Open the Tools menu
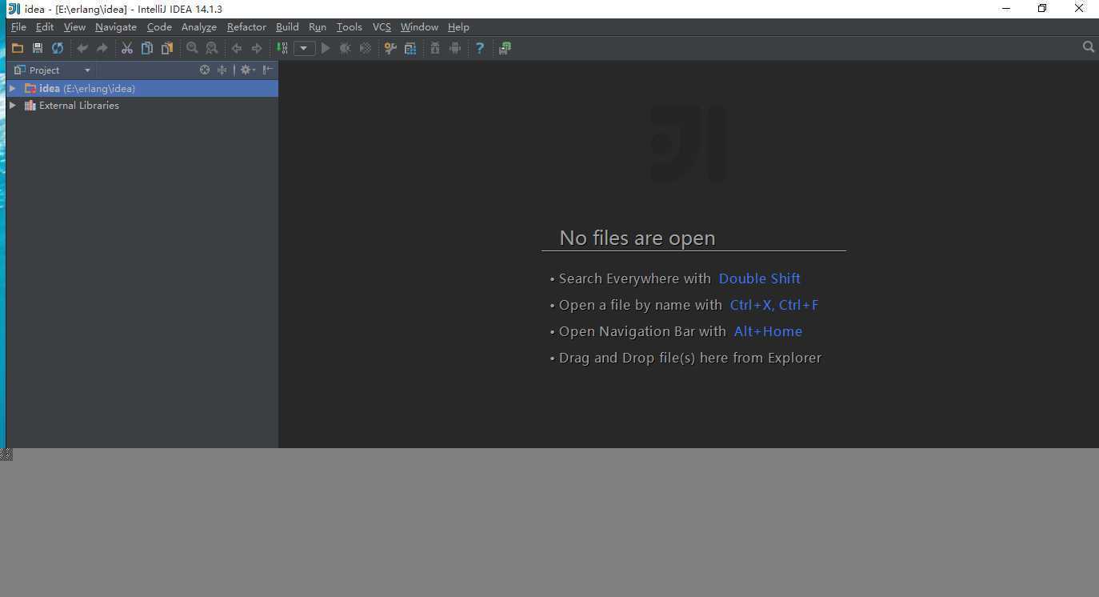Viewport: 1099px width, 597px height. [350, 26]
